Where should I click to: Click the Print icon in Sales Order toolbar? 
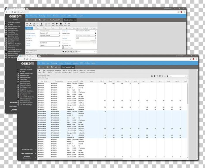pos(57,24)
